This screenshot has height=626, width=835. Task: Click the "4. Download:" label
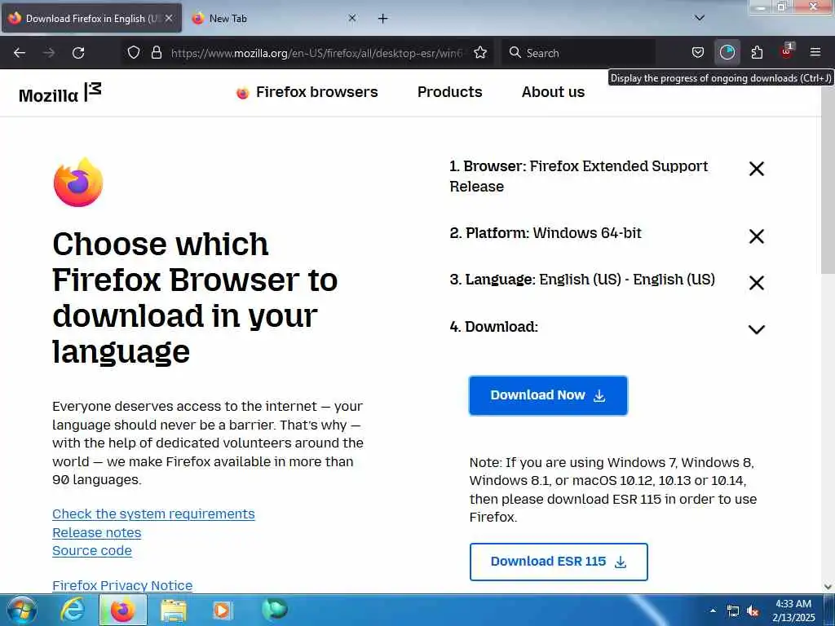point(493,327)
